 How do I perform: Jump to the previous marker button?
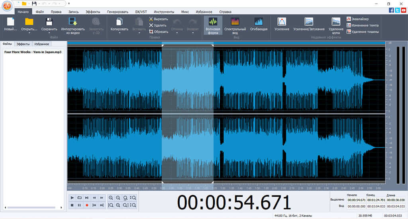pos(94,205)
